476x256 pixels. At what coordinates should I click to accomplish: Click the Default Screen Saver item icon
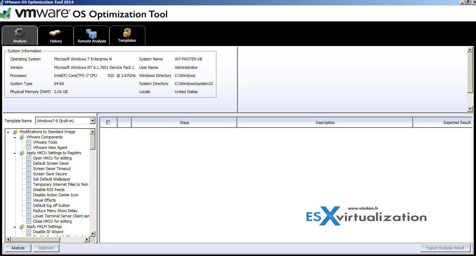coord(29,163)
